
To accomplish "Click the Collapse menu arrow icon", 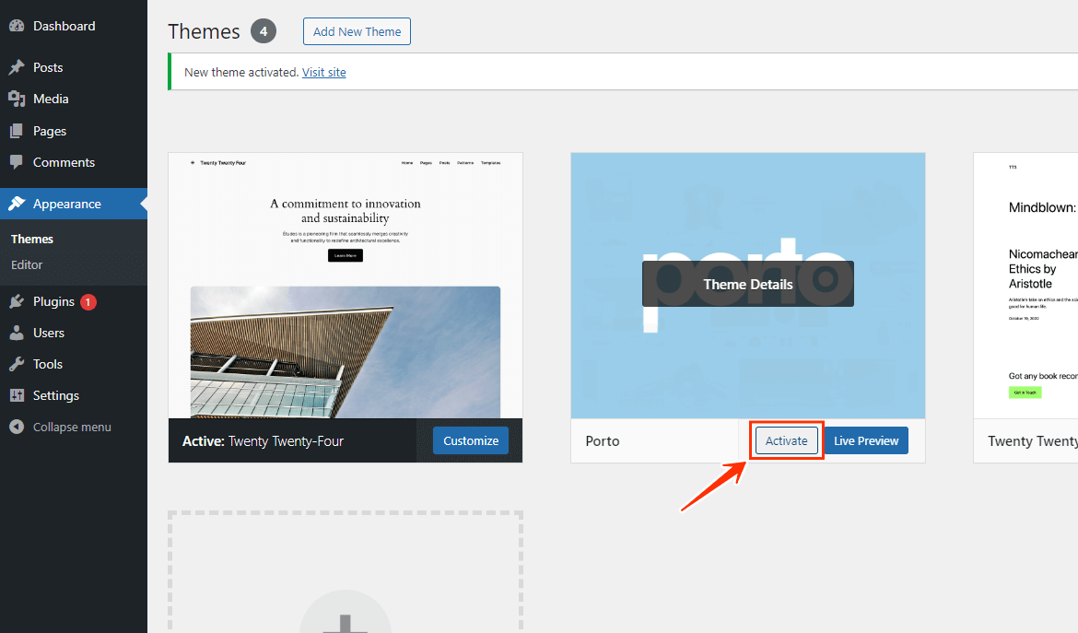I will point(17,427).
